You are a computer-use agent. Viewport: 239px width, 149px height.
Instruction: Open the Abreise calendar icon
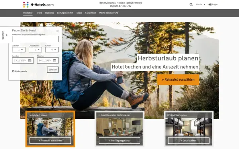pyautogui.click(x=55, y=60)
